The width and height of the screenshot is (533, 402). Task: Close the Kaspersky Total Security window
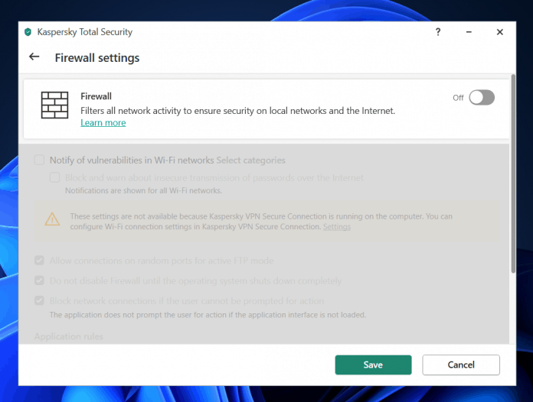point(499,32)
